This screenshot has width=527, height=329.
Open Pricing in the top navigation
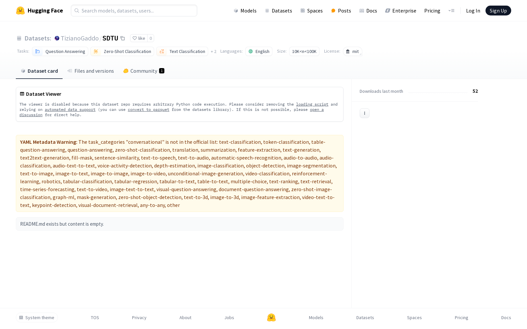click(432, 11)
